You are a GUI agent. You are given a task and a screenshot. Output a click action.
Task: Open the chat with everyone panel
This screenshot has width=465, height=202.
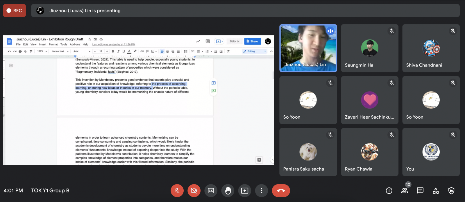(x=420, y=191)
